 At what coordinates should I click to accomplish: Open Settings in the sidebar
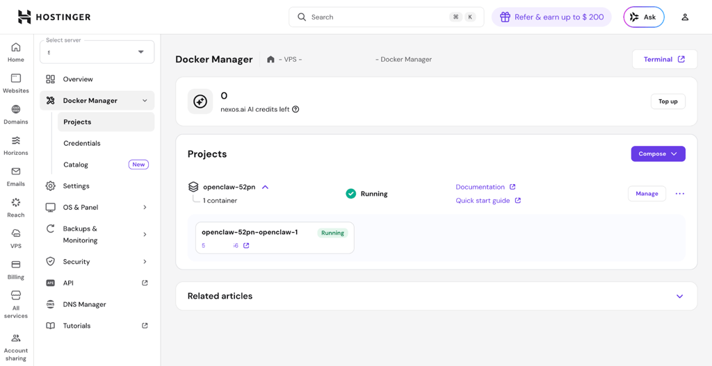click(97, 186)
